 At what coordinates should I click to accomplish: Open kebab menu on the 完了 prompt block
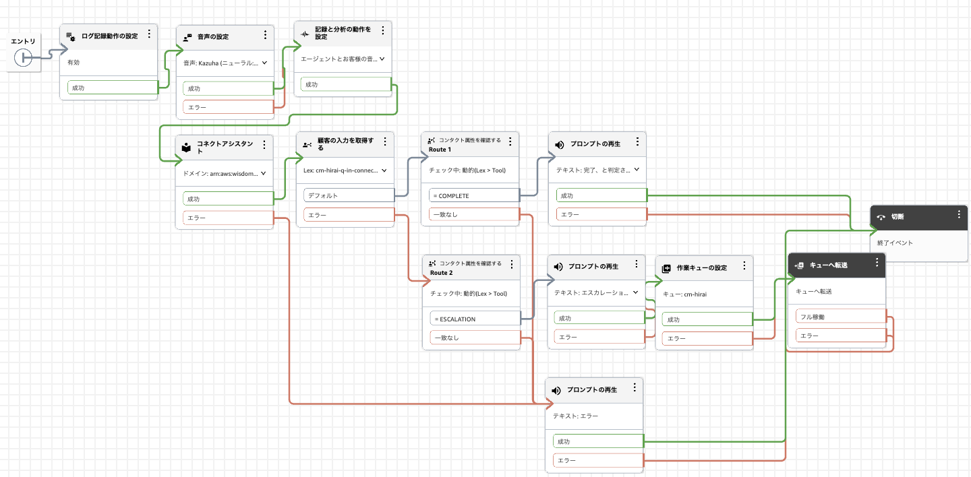(x=637, y=142)
